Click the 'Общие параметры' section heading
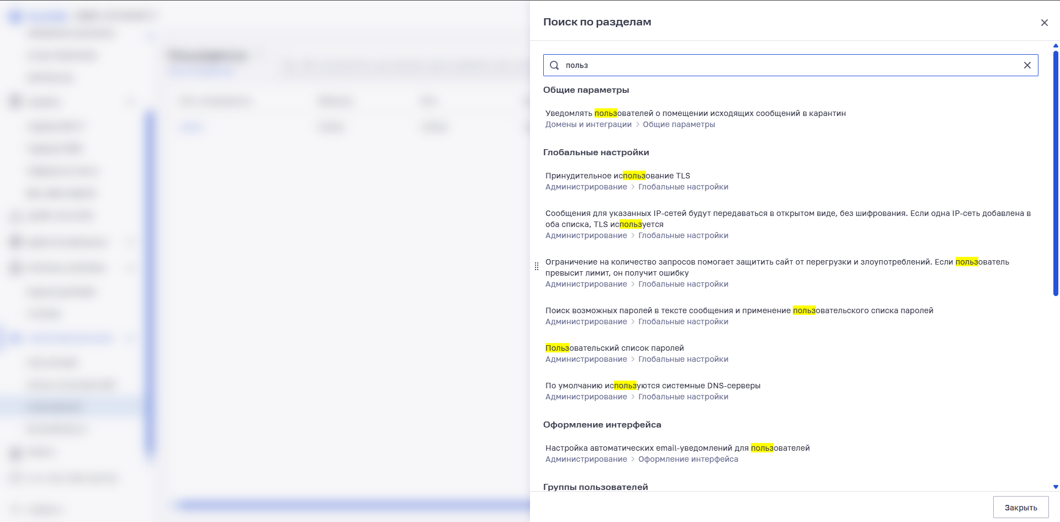 586,90
